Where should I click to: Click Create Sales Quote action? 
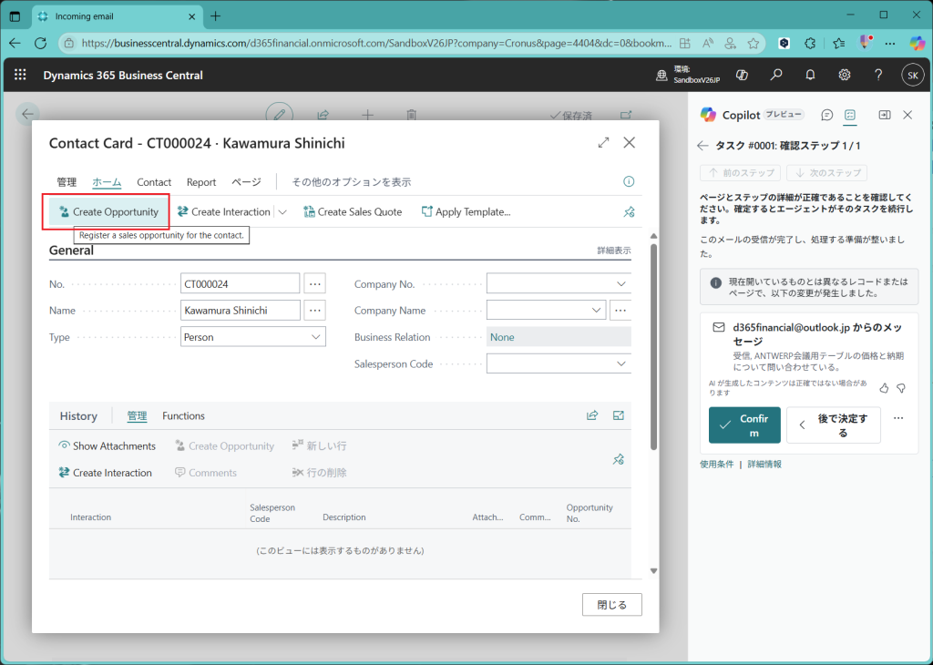(x=353, y=211)
